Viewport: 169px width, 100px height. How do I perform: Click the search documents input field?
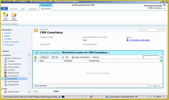coord(151,57)
